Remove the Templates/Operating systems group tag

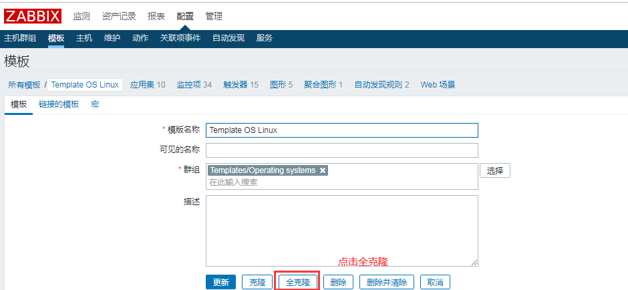click(x=323, y=170)
